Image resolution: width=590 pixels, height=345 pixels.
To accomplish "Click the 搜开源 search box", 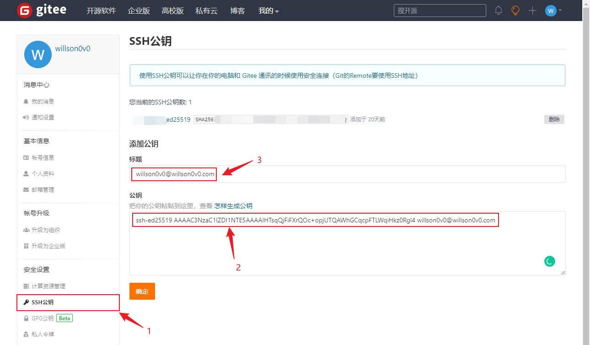I will pyautogui.click(x=439, y=11).
